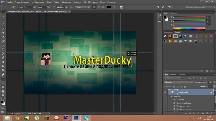Image resolution: width=216 pixels, height=121 pixels.
Task: Select the Eraser tool
Action: (3, 57)
